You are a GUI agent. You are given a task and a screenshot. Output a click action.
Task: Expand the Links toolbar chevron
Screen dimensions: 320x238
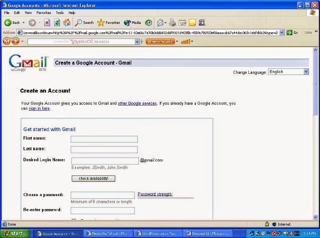point(316,31)
